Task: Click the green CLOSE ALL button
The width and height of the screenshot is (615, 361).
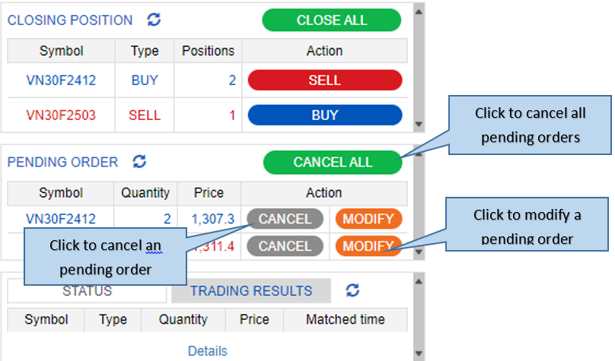Action: tap(331, 20)
